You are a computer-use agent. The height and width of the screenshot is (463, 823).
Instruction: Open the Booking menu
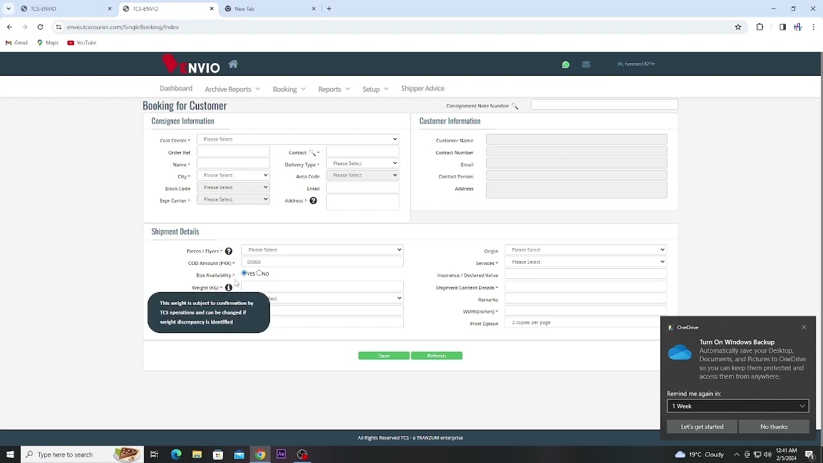coord(289,89)
